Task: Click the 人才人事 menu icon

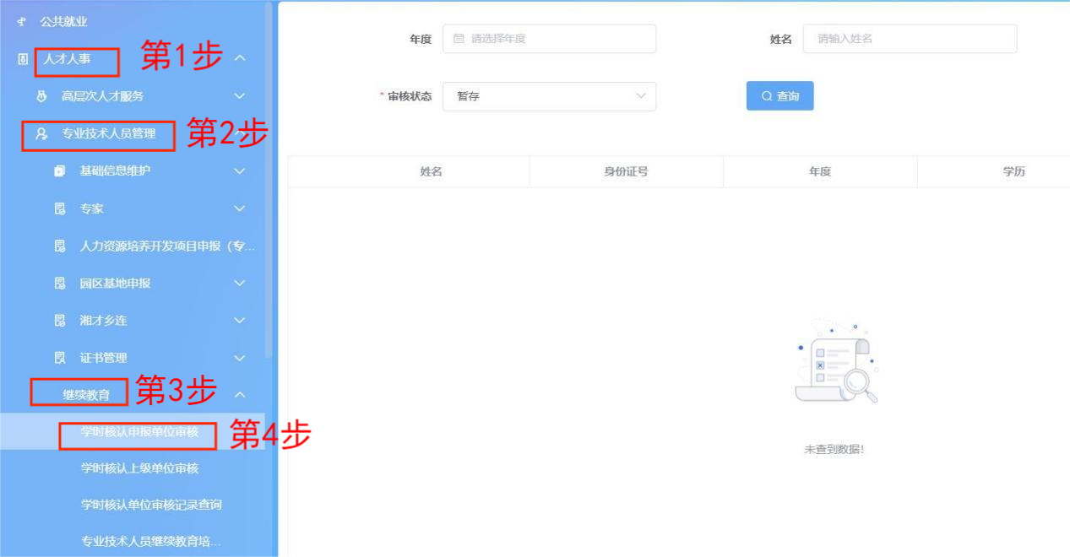Action: 23,59
